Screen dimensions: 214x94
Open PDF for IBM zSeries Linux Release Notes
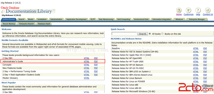[x=205, y=75]
